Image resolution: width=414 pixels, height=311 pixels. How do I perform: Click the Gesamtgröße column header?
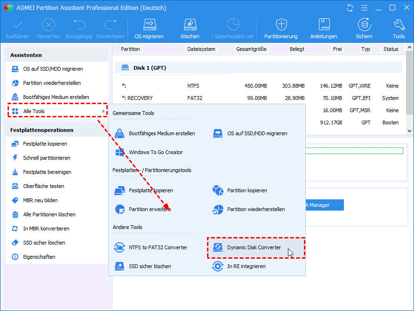point(251,49)
